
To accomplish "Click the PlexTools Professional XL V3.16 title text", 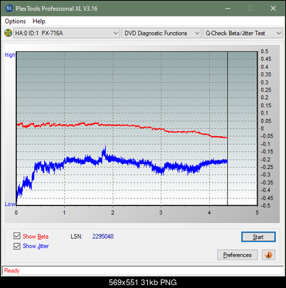I will click(x=56, y=9).
